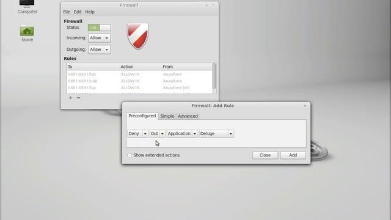This screenshot has width=391, height=220.
Task: Click the Close button in Add Rule
Action: click(265, 155)
